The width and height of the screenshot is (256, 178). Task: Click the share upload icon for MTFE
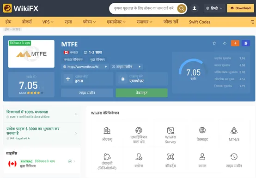click(225, 43)
